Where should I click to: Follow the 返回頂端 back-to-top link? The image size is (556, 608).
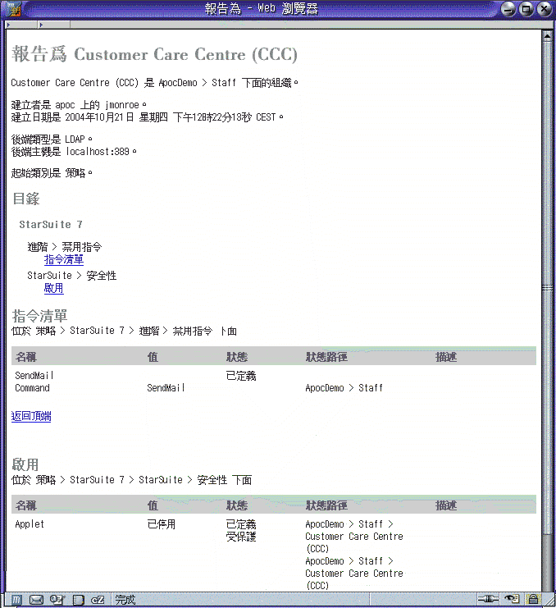tap(31, 416)
